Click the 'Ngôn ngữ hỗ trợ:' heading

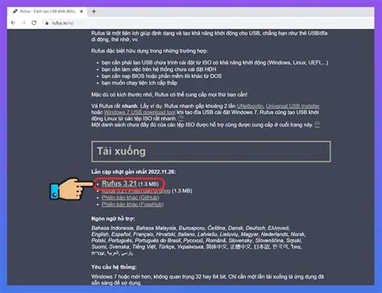point(113,219)
